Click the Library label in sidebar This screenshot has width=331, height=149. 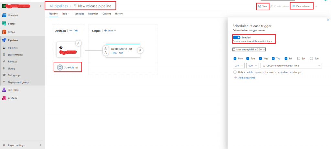[12, 69]
